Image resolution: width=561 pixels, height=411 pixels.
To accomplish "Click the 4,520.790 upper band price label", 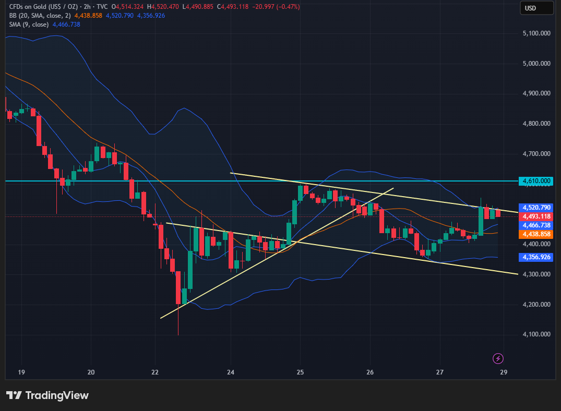I will (x=536, y=208).
